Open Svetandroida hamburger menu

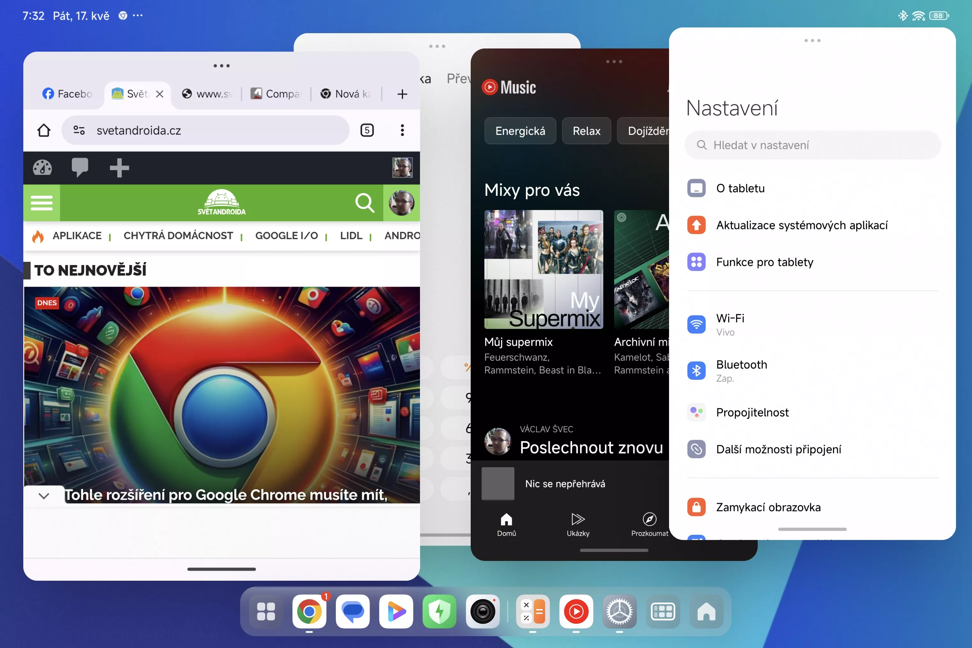(42, 203)
